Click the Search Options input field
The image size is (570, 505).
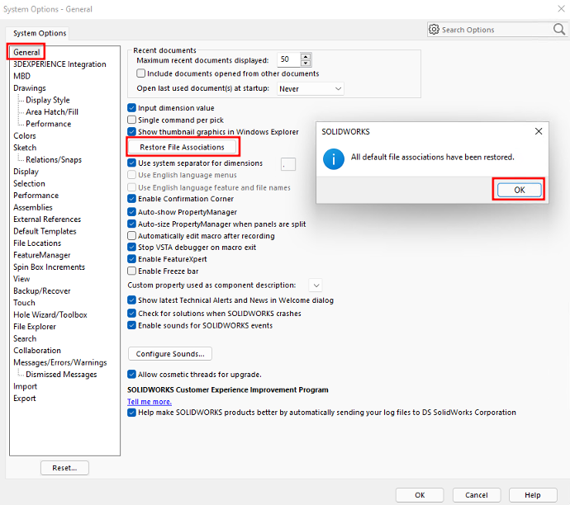[x=494, y=30]
